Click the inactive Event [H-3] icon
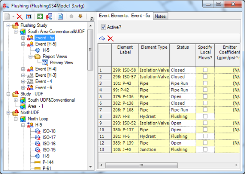 click(x=30, y=75)
